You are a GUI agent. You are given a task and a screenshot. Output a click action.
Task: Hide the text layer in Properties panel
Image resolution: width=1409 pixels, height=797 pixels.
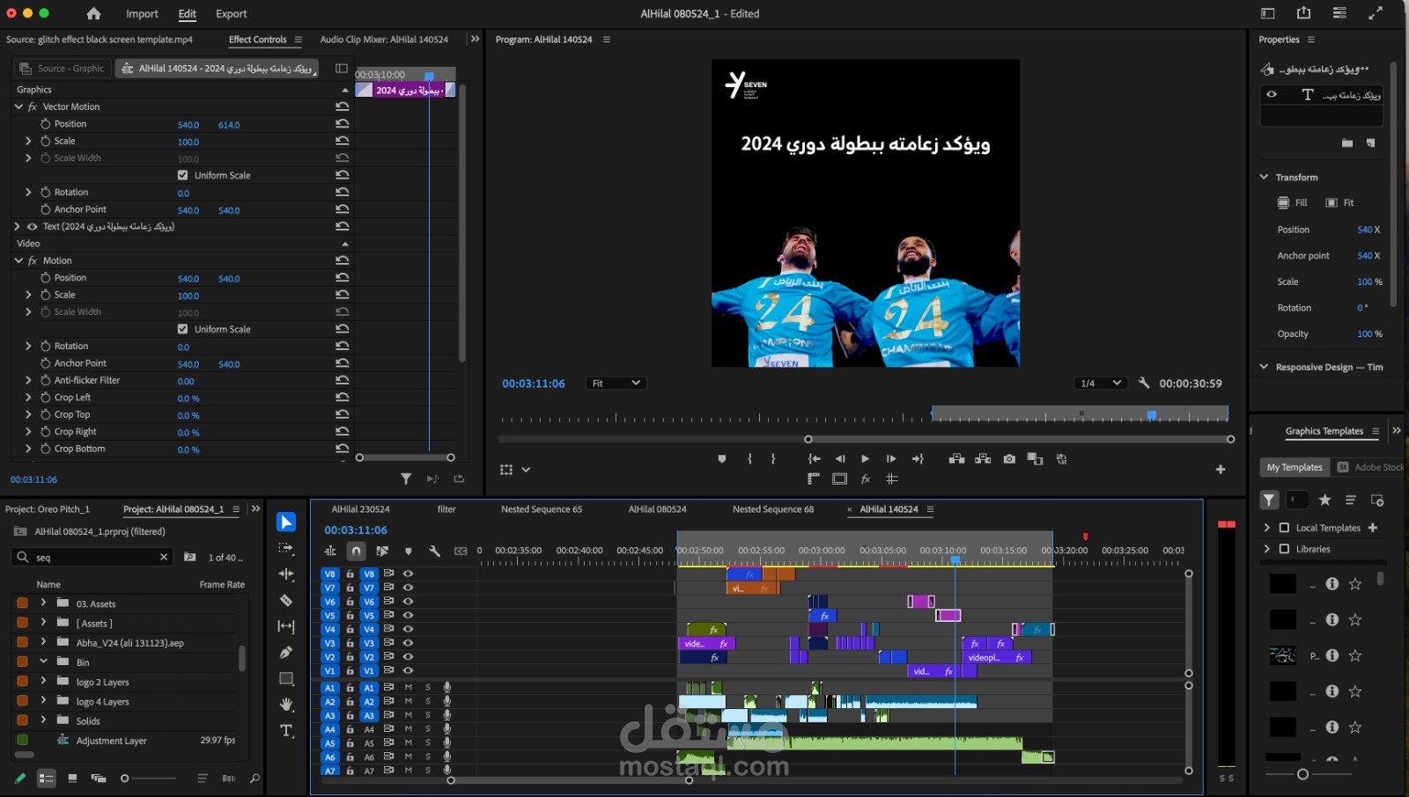coord(1272,94)
